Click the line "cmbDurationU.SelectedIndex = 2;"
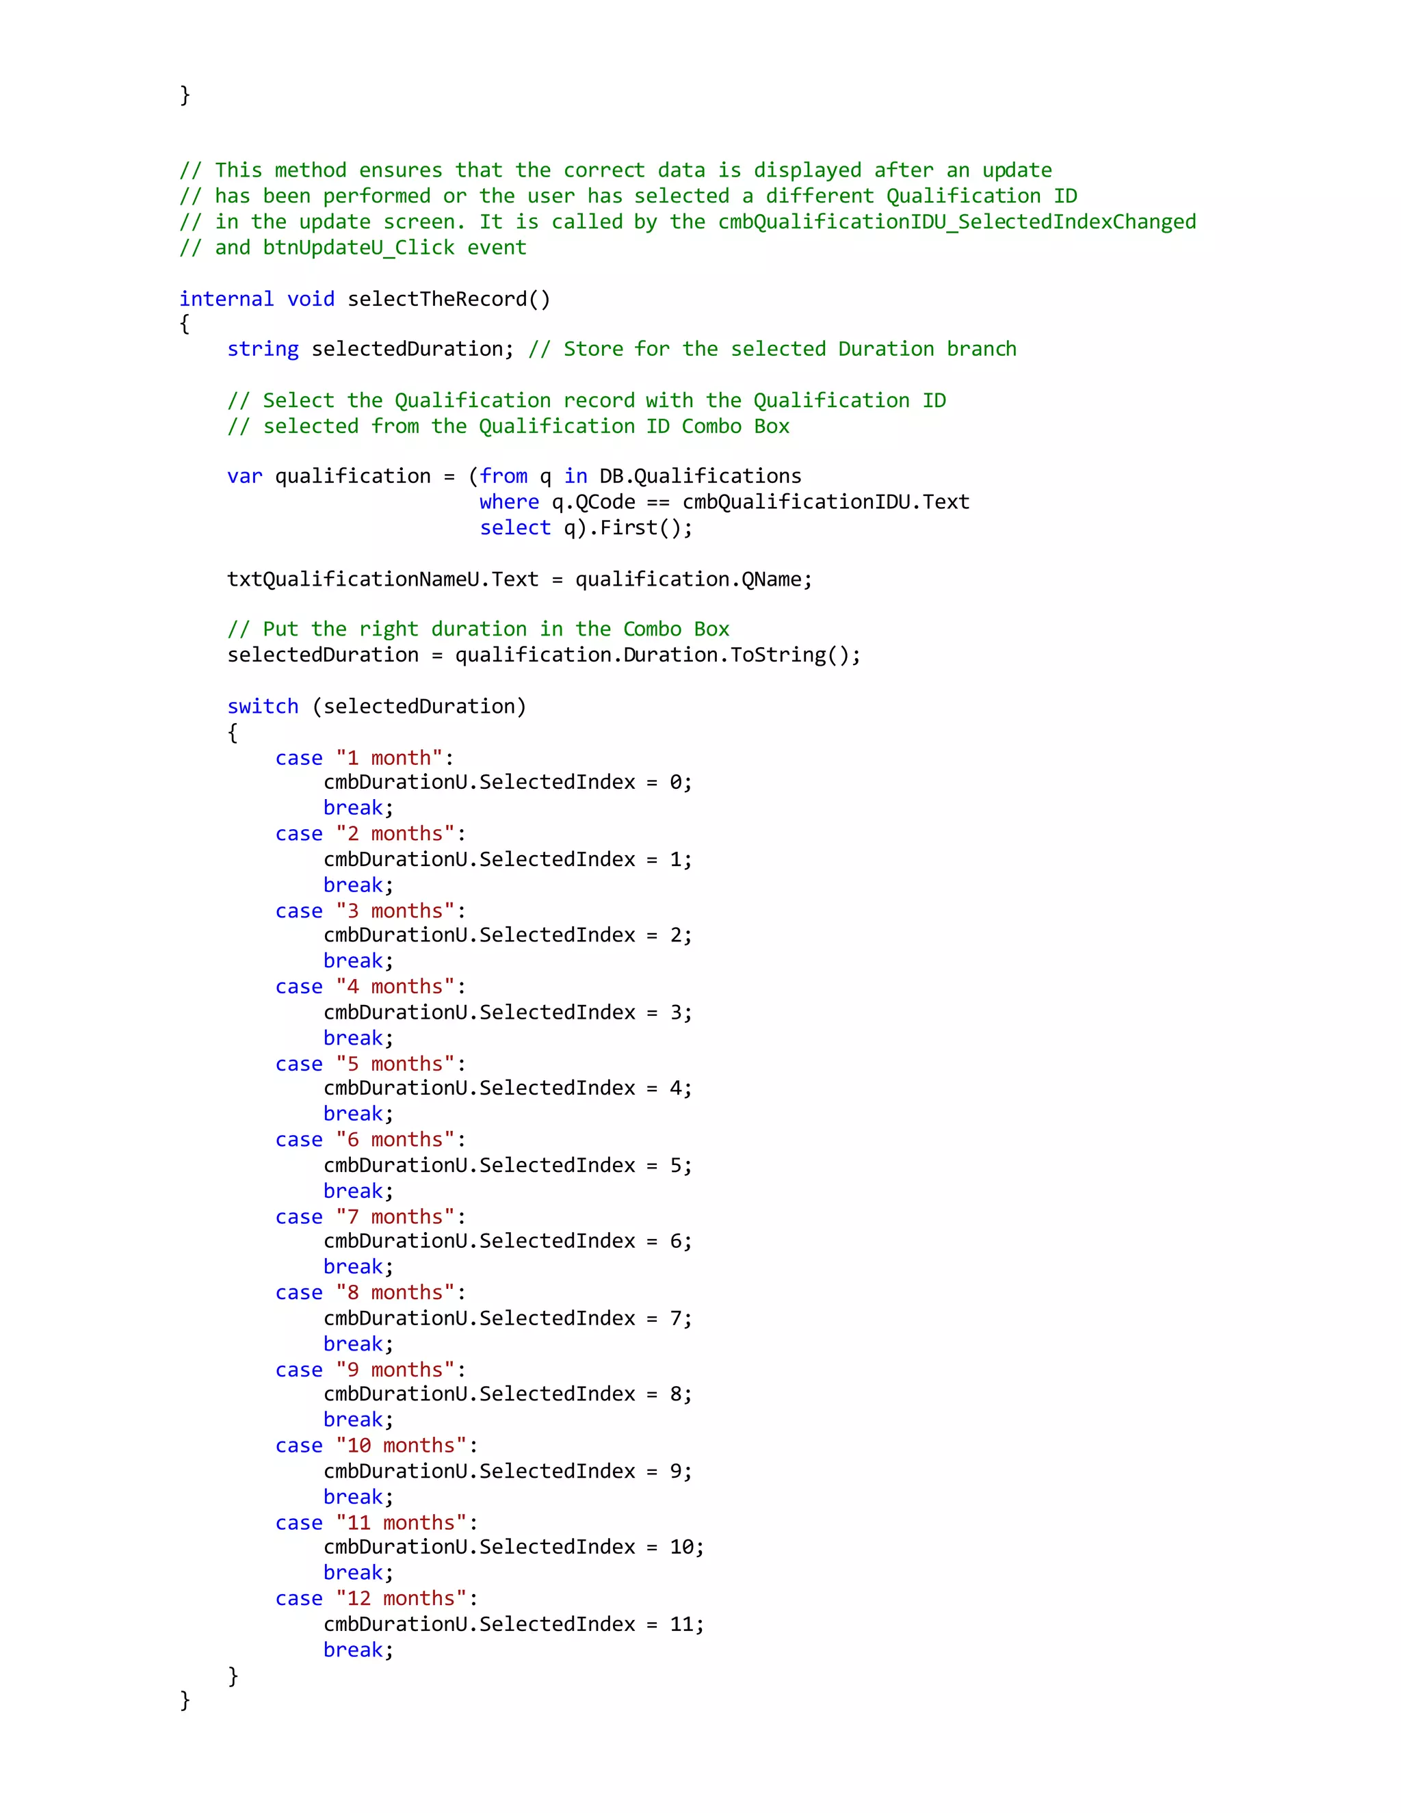Viewport: 1401px width, 1813px height. click(508, 935)
